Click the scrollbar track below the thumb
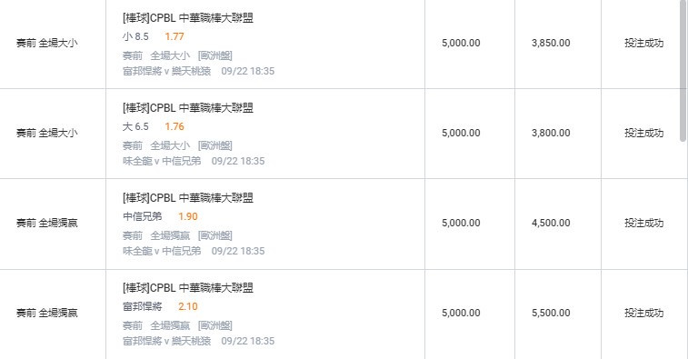Viewport: 688px width, 359px height. (683, 250)
